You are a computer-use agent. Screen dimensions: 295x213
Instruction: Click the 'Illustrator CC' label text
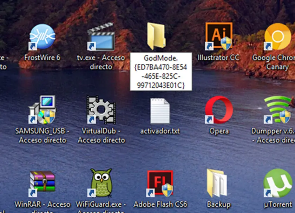[x=218, y=58]
